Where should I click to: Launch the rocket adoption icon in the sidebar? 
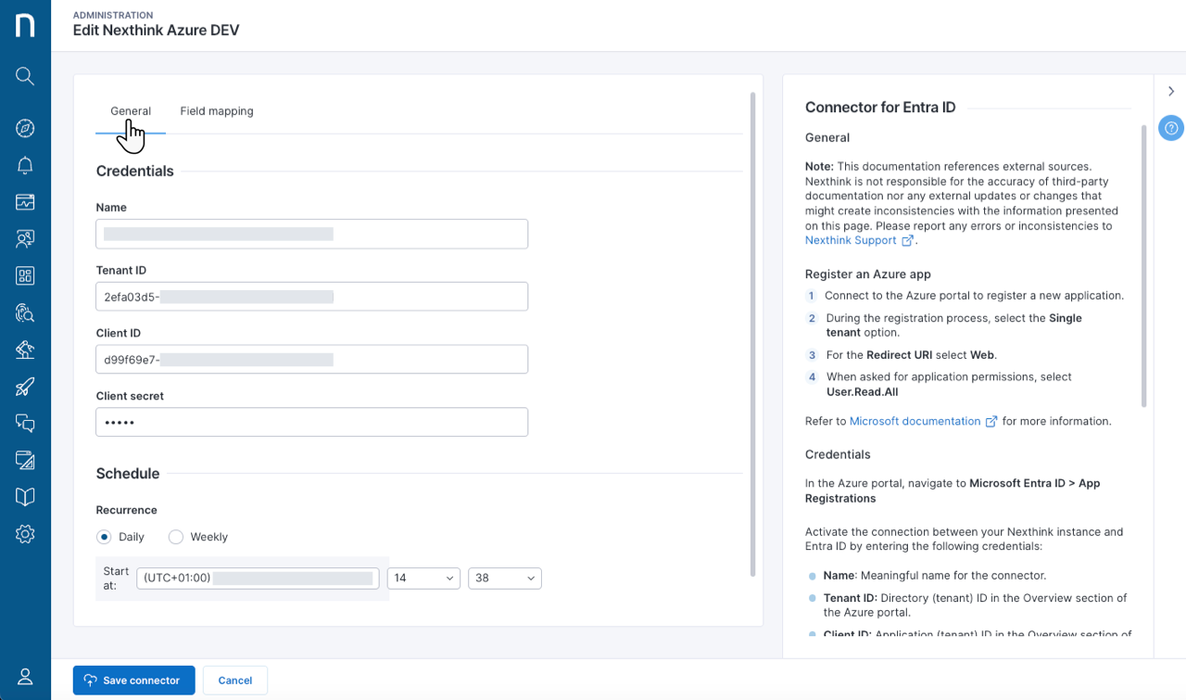(x=25, y=386)
